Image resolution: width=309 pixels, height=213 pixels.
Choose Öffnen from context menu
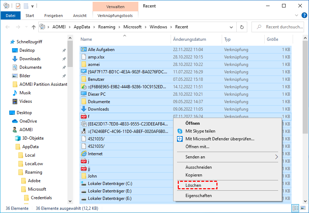coord(193,123)
